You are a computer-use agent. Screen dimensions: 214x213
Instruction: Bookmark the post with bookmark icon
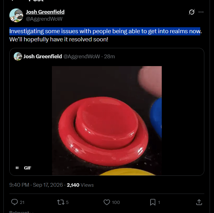tap(153, 202)
